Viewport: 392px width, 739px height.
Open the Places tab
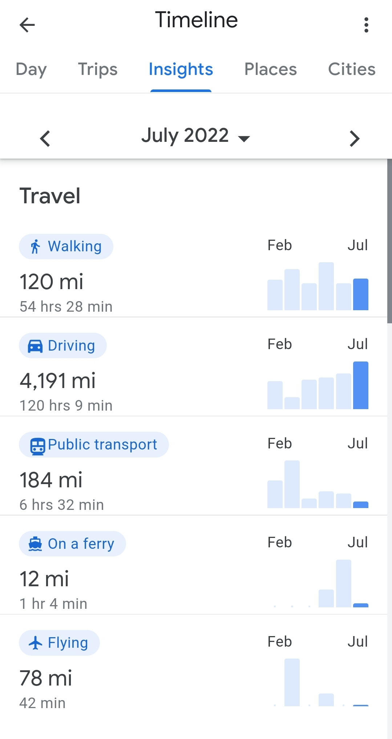270,69
